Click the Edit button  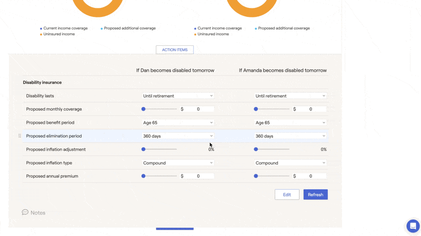[287, 194]
